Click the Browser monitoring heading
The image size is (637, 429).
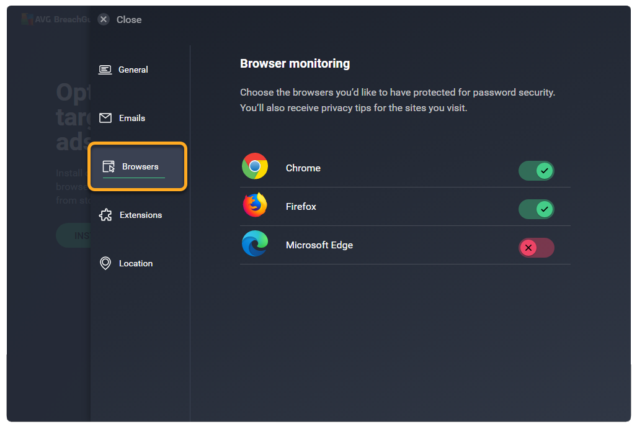click(x=295, y=63)
